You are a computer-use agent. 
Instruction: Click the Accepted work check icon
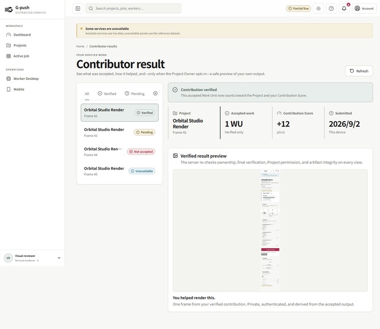(x=227, y=113)
